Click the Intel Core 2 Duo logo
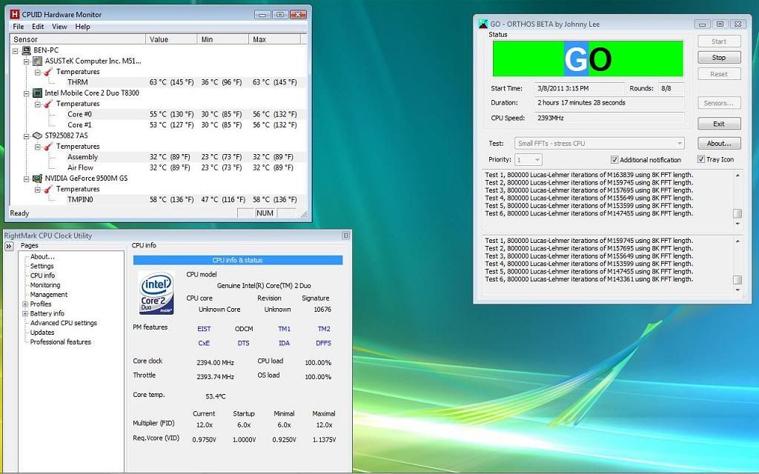Image resolution: width=759 pixels, height=474 pixels. click(156, 293)
